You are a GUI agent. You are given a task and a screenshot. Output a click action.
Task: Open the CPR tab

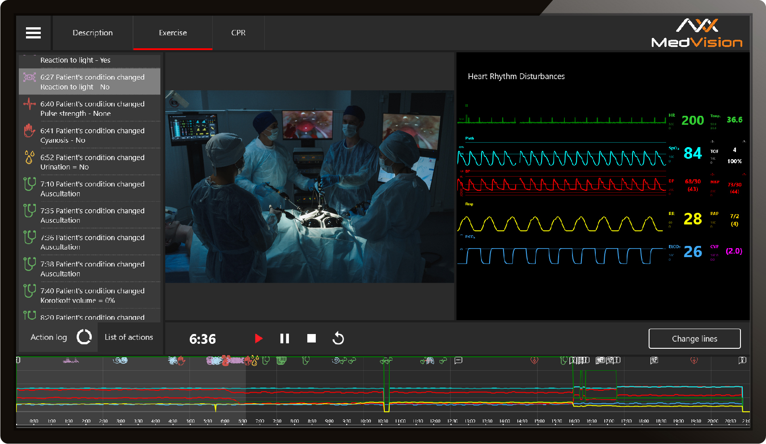tap(238, 33)
